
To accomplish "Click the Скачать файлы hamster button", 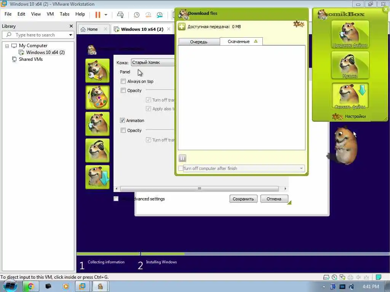I will pyautogui.click(x=350, y=96).
